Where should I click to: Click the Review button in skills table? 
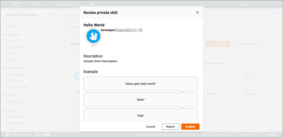249,77
